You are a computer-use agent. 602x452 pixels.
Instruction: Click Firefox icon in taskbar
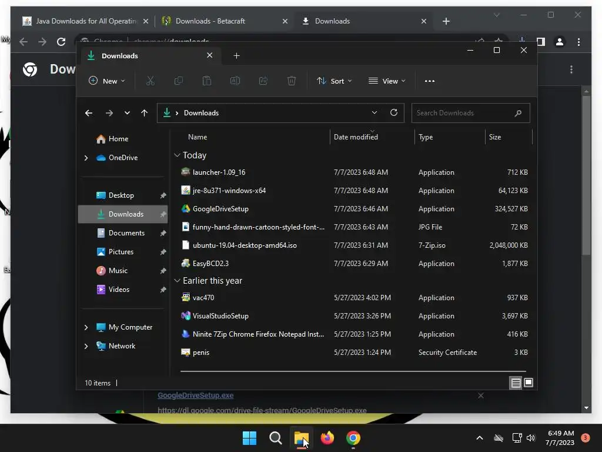[x=327, y=438]
